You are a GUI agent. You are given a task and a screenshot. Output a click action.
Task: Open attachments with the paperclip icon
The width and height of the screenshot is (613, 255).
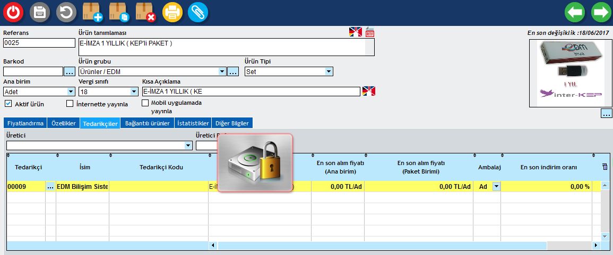[198, 12]
